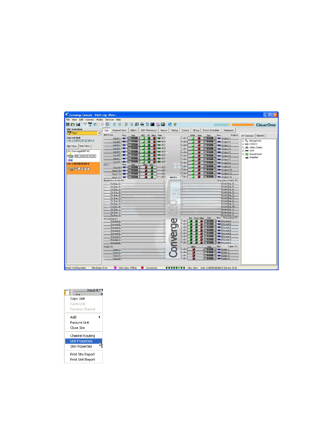Screen dimensions: 336x435
Task: Toggle NOM indicator for Output 1
Action: 193,138
